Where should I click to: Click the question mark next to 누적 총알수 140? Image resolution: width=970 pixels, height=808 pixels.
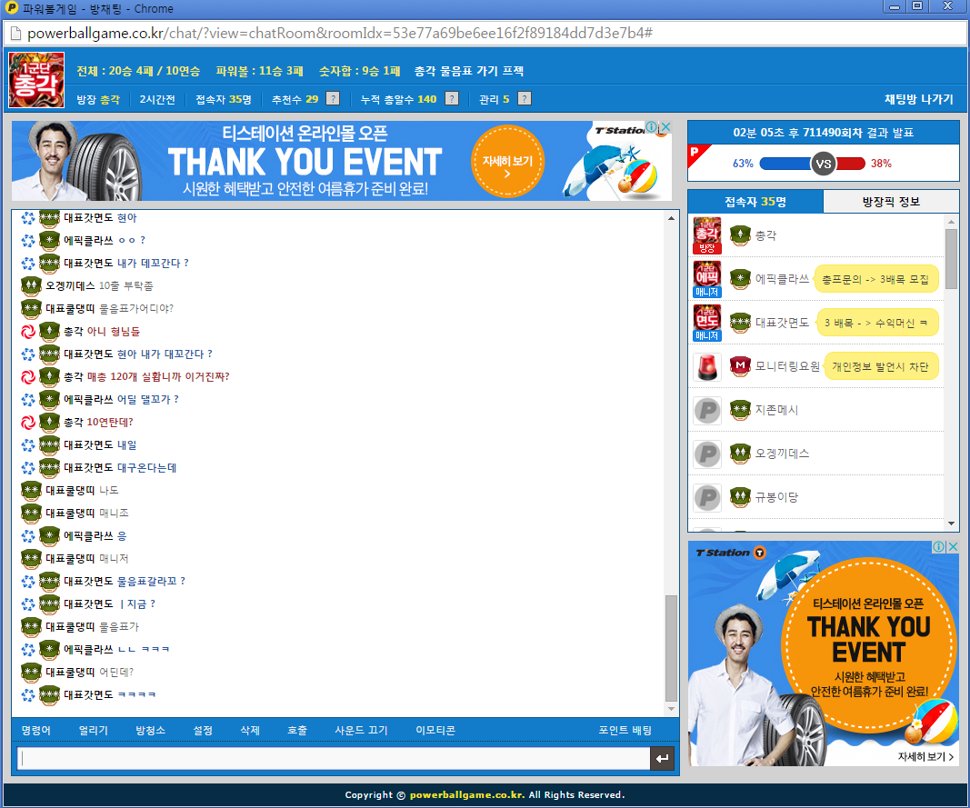(452, 99)
